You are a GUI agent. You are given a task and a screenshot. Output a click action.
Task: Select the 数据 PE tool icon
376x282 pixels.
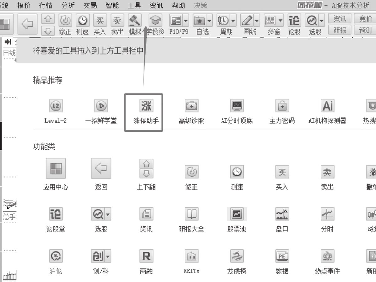coord(282,256)
